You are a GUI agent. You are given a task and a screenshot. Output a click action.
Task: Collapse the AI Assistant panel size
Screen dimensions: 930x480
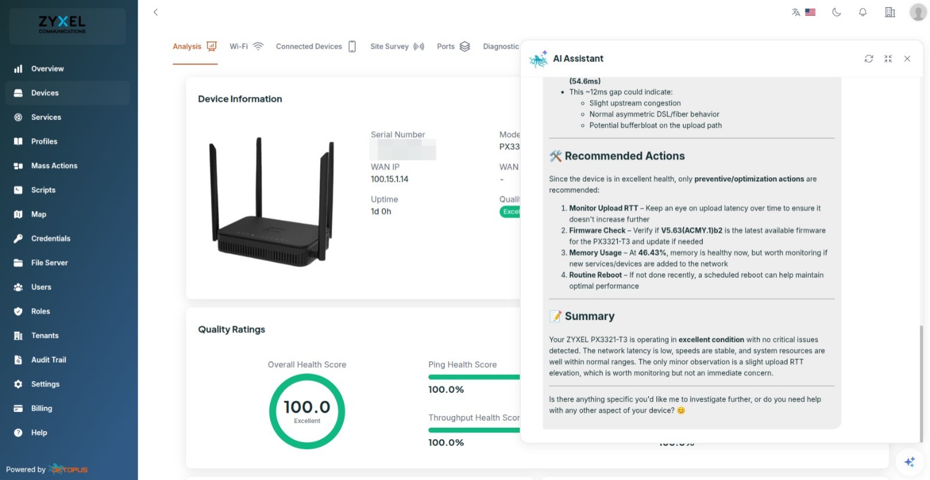888,59
